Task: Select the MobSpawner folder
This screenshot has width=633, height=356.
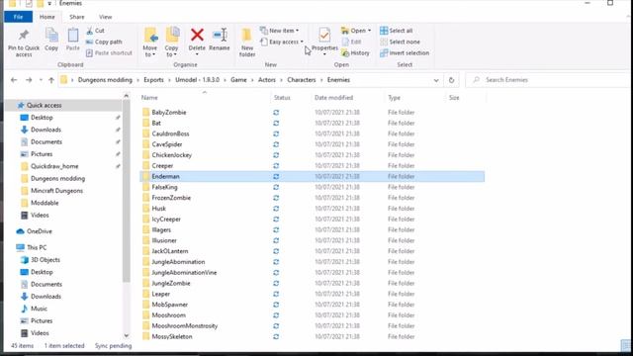Action: tap(169, 305)
